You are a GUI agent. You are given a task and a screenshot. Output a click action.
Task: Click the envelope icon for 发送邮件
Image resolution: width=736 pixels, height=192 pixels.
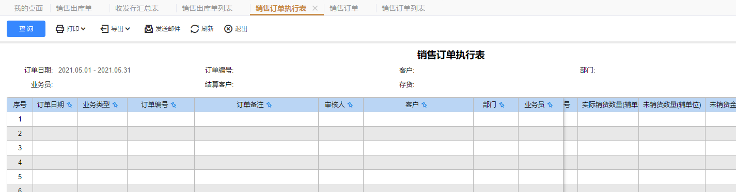[149, 29]
